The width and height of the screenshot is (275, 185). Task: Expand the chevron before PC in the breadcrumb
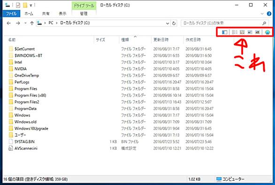[45, 23]
